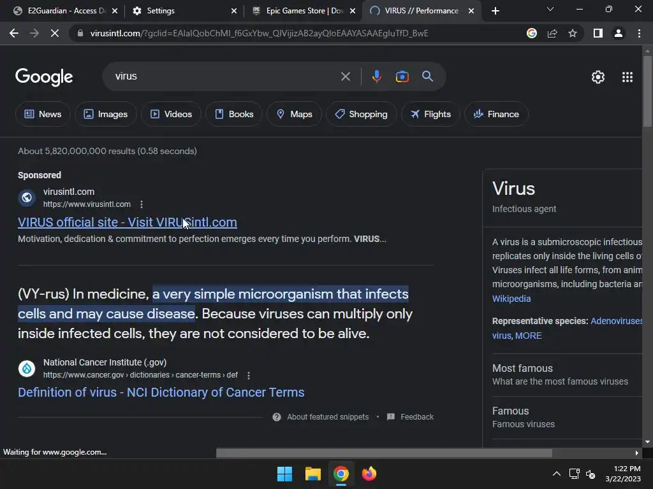Open result options for National Cancer Institute
Image resolution: width=653 pixels, height=489 pixels.
(249, 375)
